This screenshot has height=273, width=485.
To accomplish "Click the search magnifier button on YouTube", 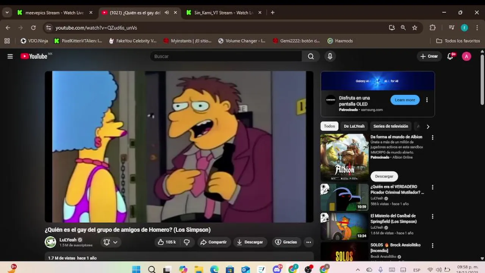I will [x=311, y=56].
